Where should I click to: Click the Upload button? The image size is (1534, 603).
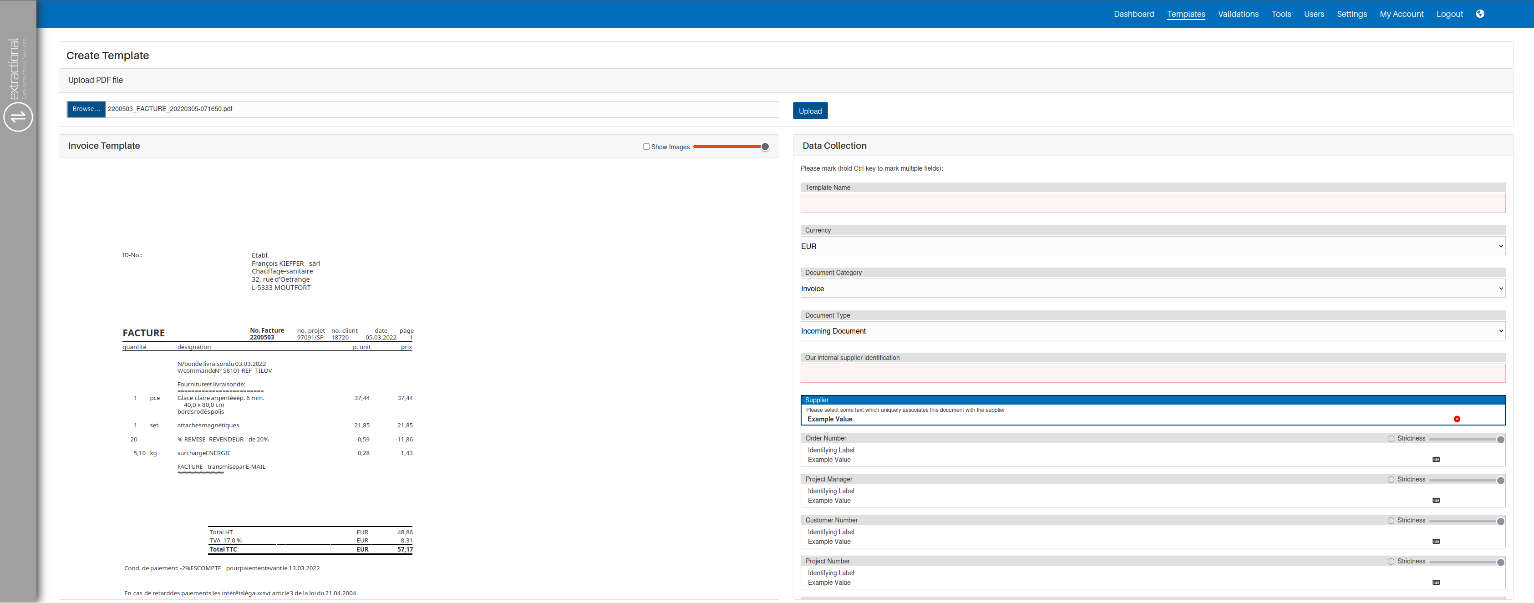(x=810, y=111)
